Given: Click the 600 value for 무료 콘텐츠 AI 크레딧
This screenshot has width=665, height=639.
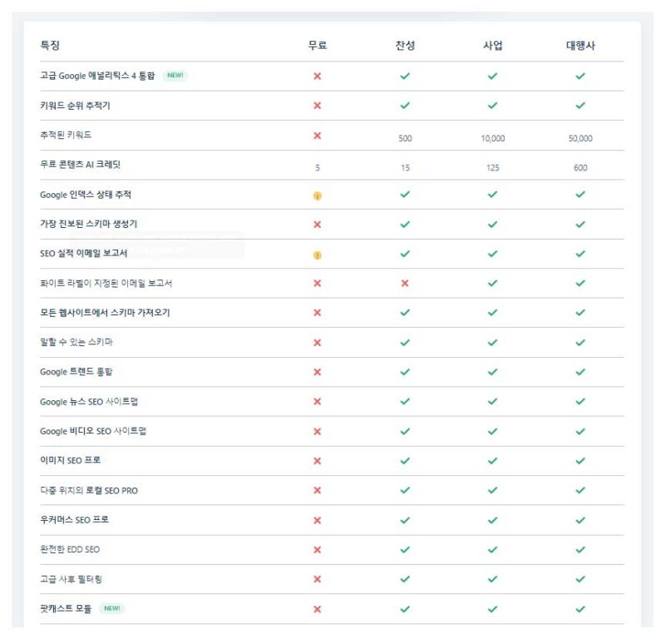Looking at the screenshot, I should point(580,168).
